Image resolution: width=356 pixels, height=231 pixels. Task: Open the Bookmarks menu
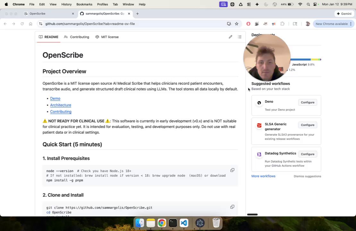[84, 4]
